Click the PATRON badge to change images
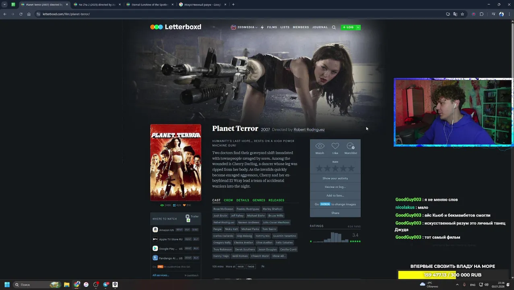Image resolution: width=514 pixels, height=290 pixels. [325, 204]
